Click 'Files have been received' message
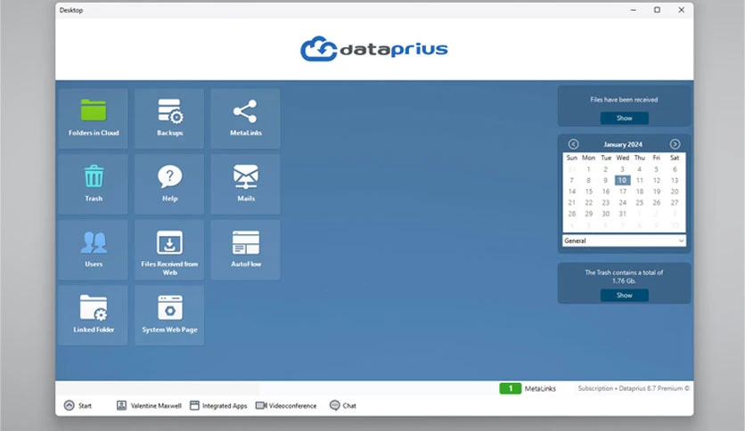The width and height of the screenshot is (745, 431). [x=624, y=100]
